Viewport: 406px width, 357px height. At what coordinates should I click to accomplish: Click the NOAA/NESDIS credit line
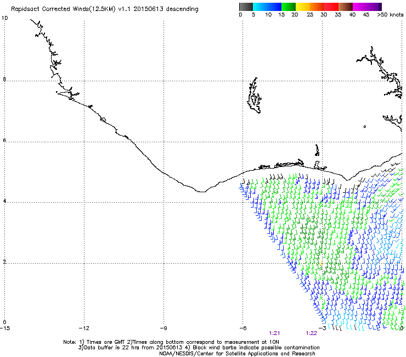point(237,354)
